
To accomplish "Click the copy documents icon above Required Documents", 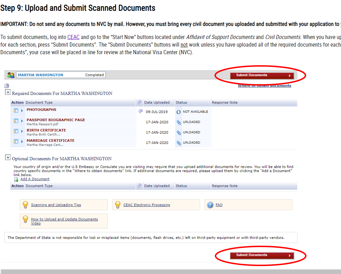I will (7, 86).
